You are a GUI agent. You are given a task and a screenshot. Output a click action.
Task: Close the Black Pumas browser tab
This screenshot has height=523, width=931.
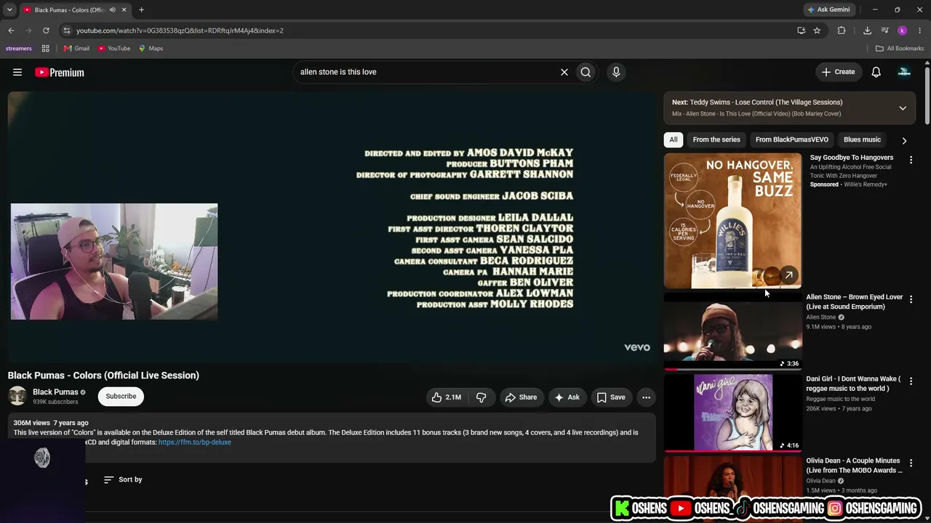pos(124,10)
